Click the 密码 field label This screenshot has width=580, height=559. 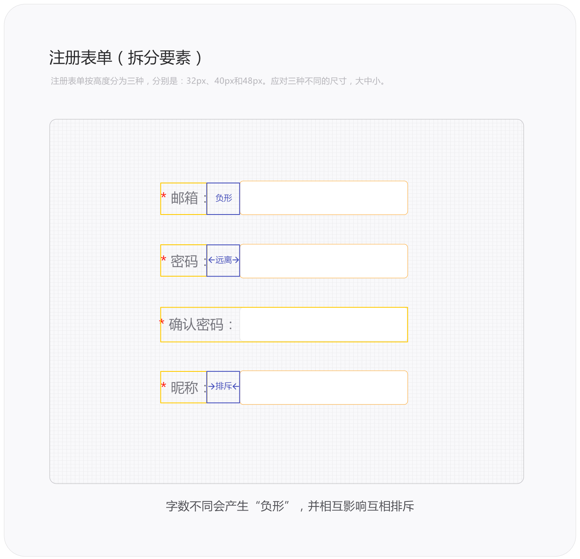pyautogui.click(x=184, y=261)
